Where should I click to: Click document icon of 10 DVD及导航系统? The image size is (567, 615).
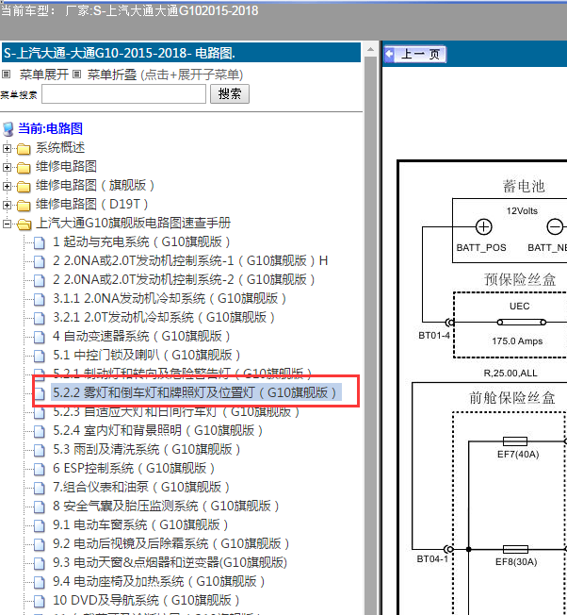coord(40,601)
